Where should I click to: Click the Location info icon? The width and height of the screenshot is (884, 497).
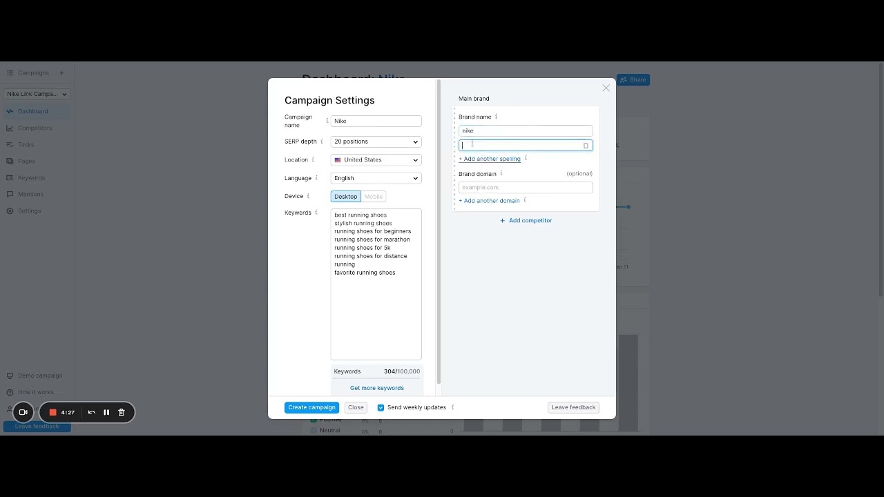(313, 159)
